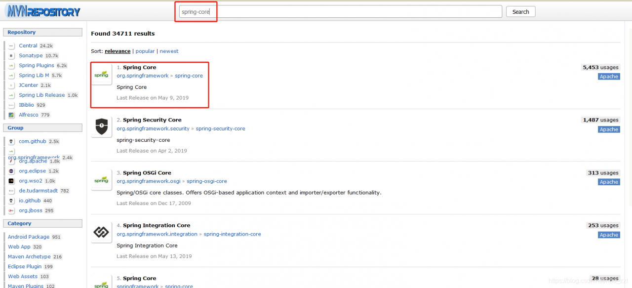Image resolution: width=632 pixels, height=288 pixels.
Task: Open the Spring Integration Core logo icon
Action: pyautogui.click(x=101, y=233)
